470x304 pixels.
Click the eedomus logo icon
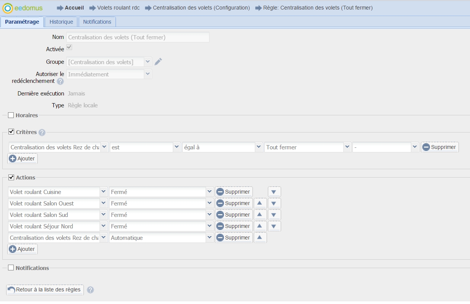(x=8, y=8)
